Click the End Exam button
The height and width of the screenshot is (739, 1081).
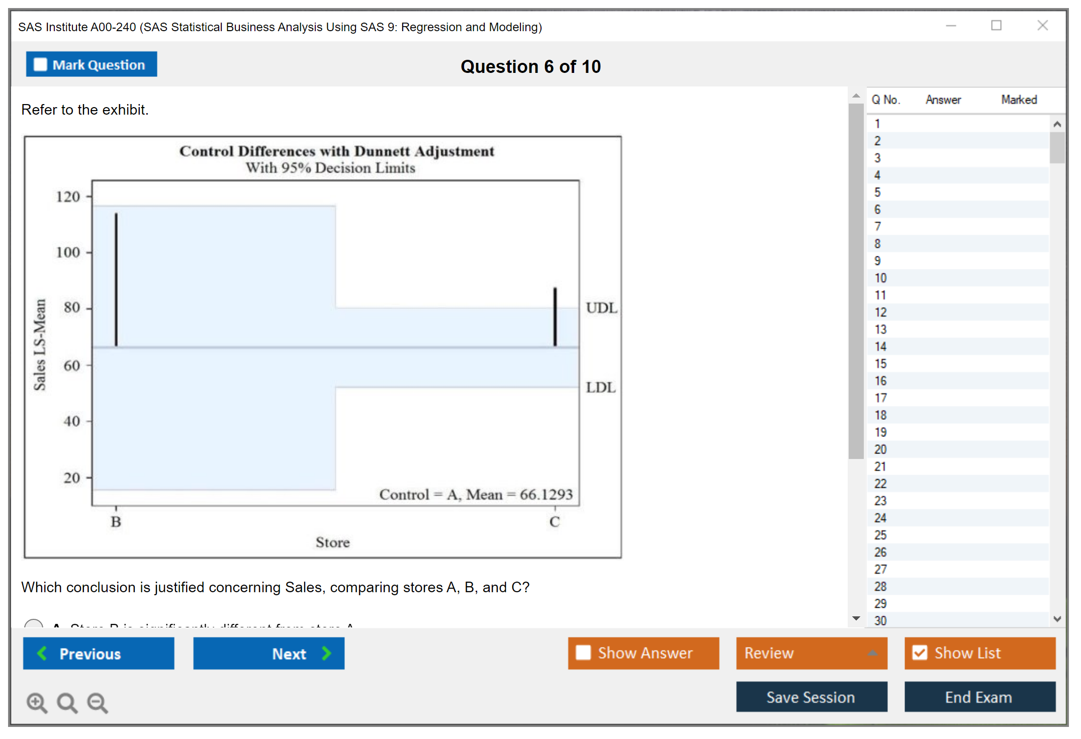(x=979, y=697)
